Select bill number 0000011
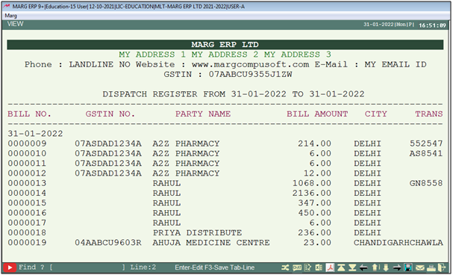453x275 pixels. coord(27,164)
